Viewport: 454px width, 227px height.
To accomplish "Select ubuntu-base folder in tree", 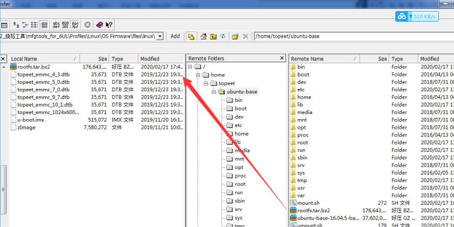I will pos(242,92).
